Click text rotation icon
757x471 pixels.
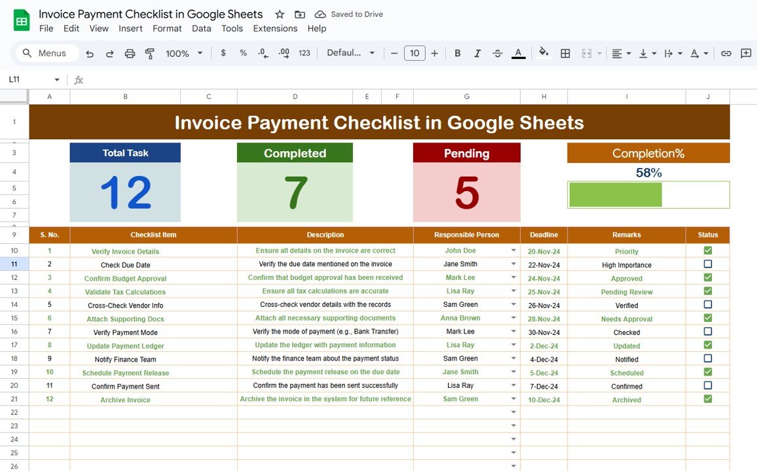695,54
